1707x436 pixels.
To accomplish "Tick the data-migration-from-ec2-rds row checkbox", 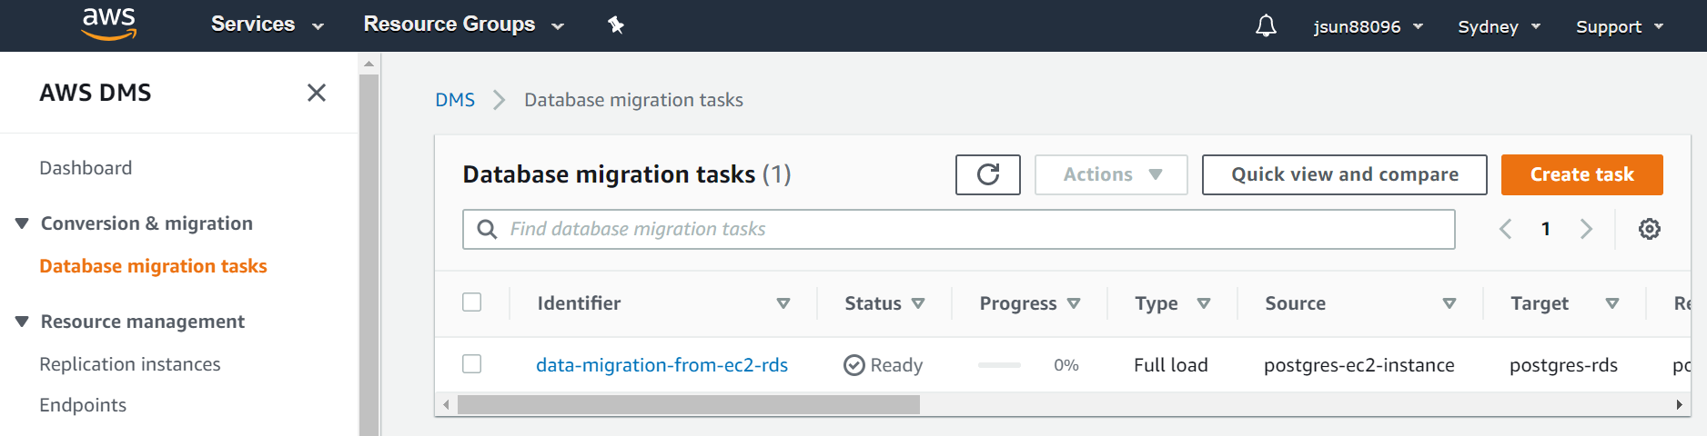I will (471, 364).
